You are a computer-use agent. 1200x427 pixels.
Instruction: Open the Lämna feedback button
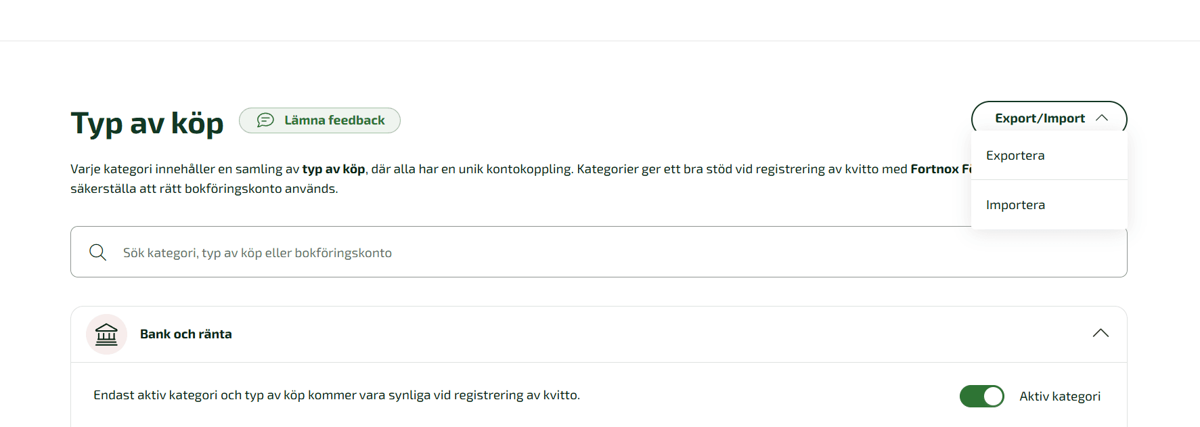(x=319, y=120)
